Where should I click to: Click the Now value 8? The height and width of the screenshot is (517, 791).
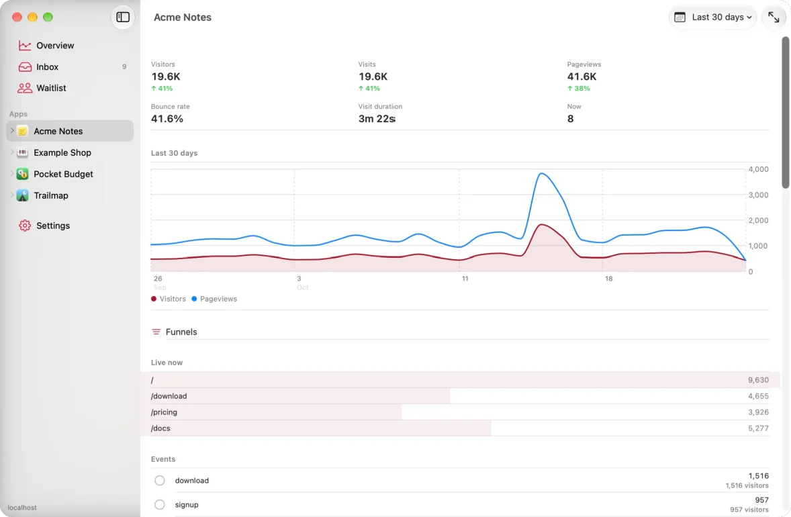(570, 119)
